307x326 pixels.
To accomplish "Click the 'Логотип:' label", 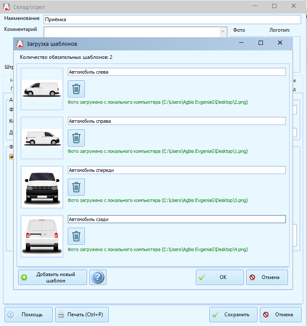I will [279, 30].
